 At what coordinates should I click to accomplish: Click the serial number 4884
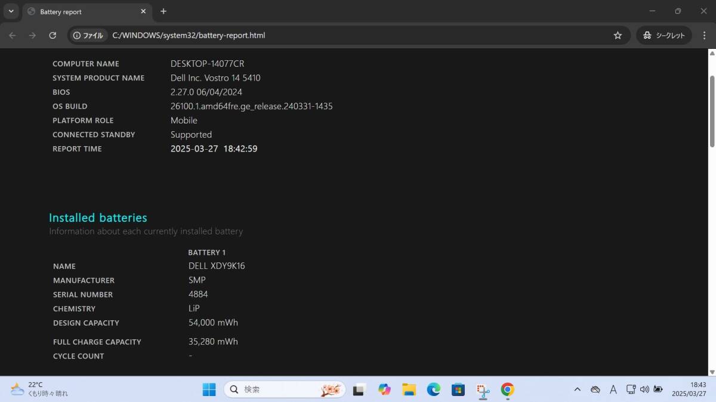[x=198, y=294]
